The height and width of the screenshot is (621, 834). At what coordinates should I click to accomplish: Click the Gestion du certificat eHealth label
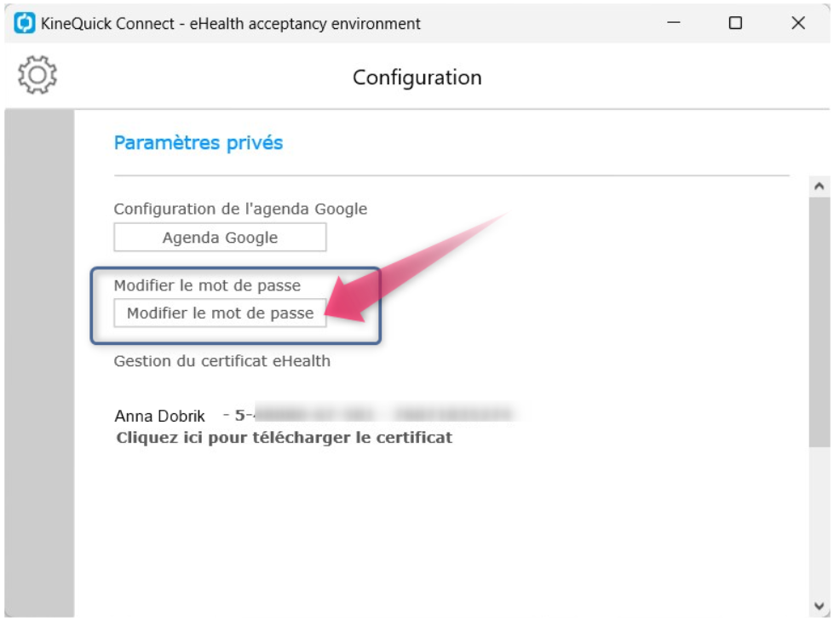pos(221,361)
